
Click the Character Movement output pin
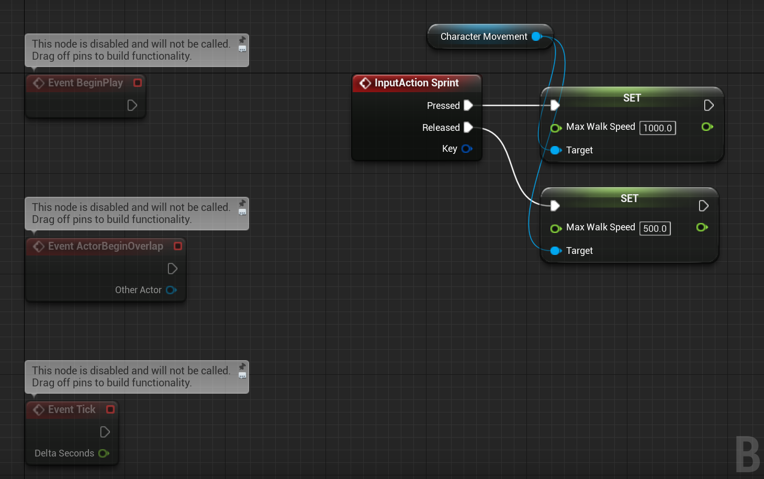[x=536, y=36]
